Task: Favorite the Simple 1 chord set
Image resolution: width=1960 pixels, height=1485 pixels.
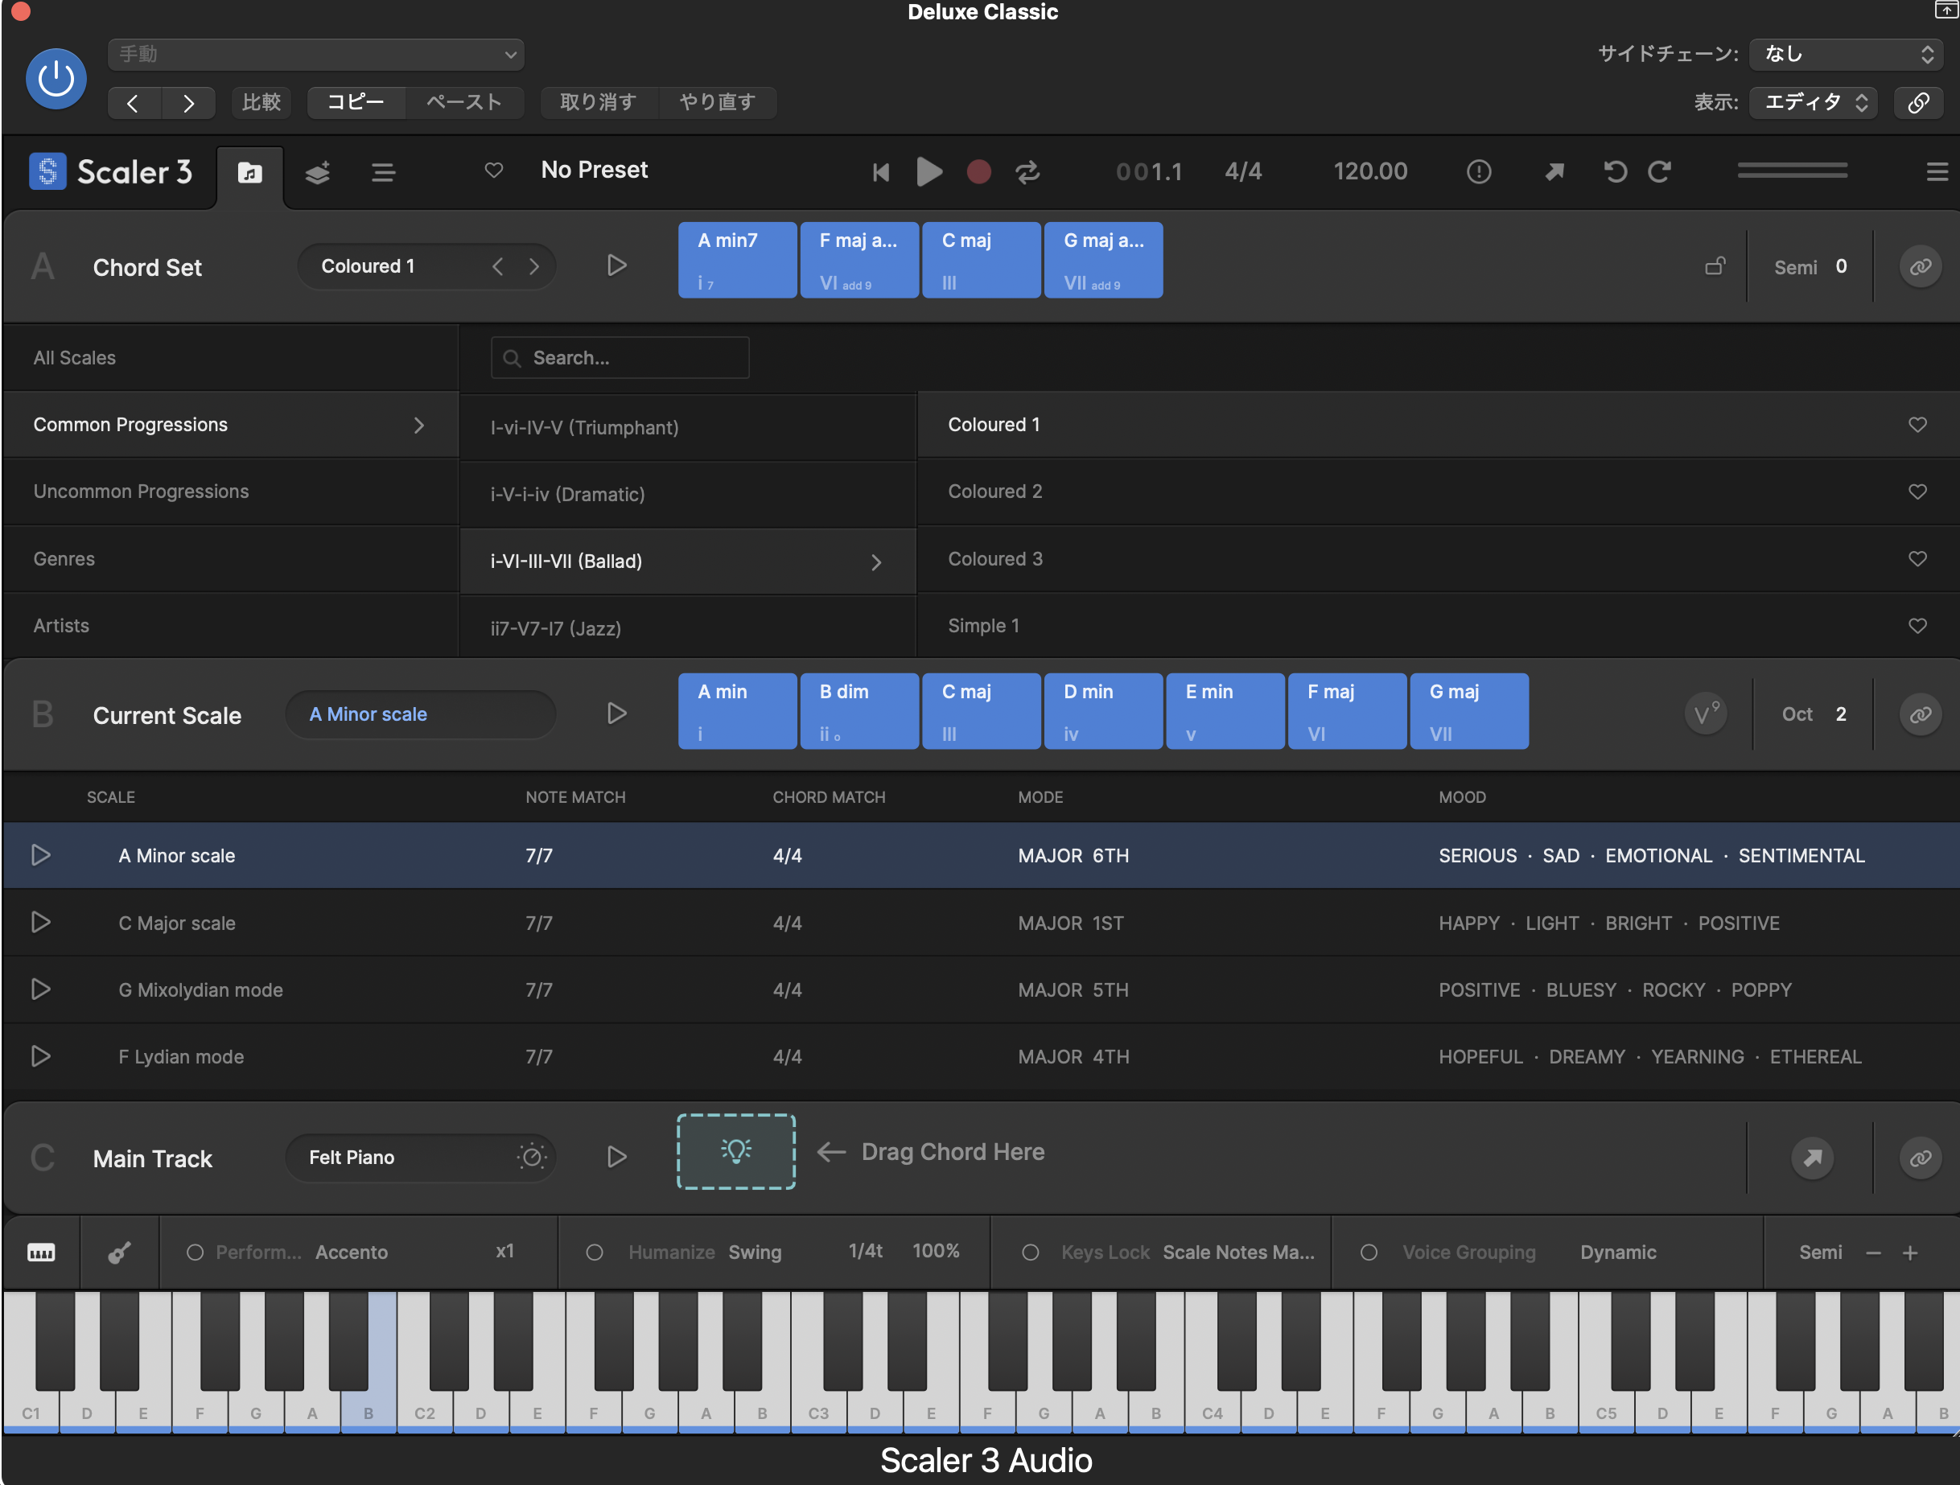Action: [x=1917, y=626]
